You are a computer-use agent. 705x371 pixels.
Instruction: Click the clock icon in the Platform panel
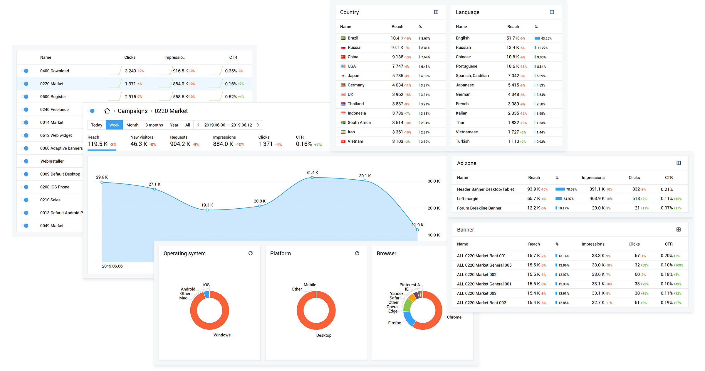coord(357,253)
